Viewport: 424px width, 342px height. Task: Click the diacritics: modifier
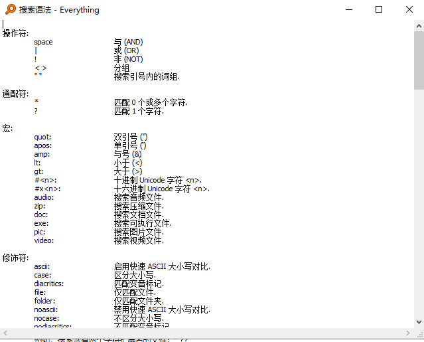(49, 284)
